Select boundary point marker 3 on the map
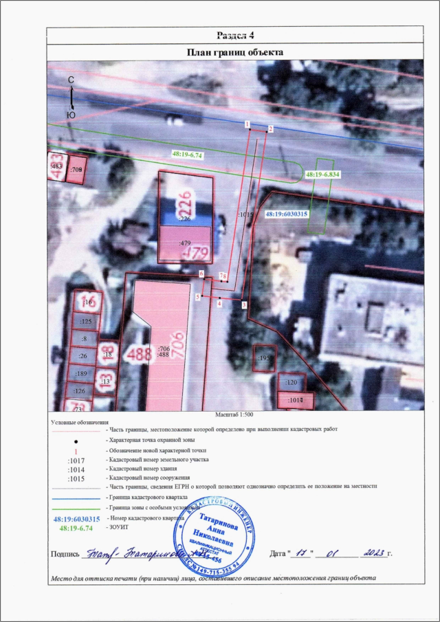Screen dimensions: 440x622 243,304
